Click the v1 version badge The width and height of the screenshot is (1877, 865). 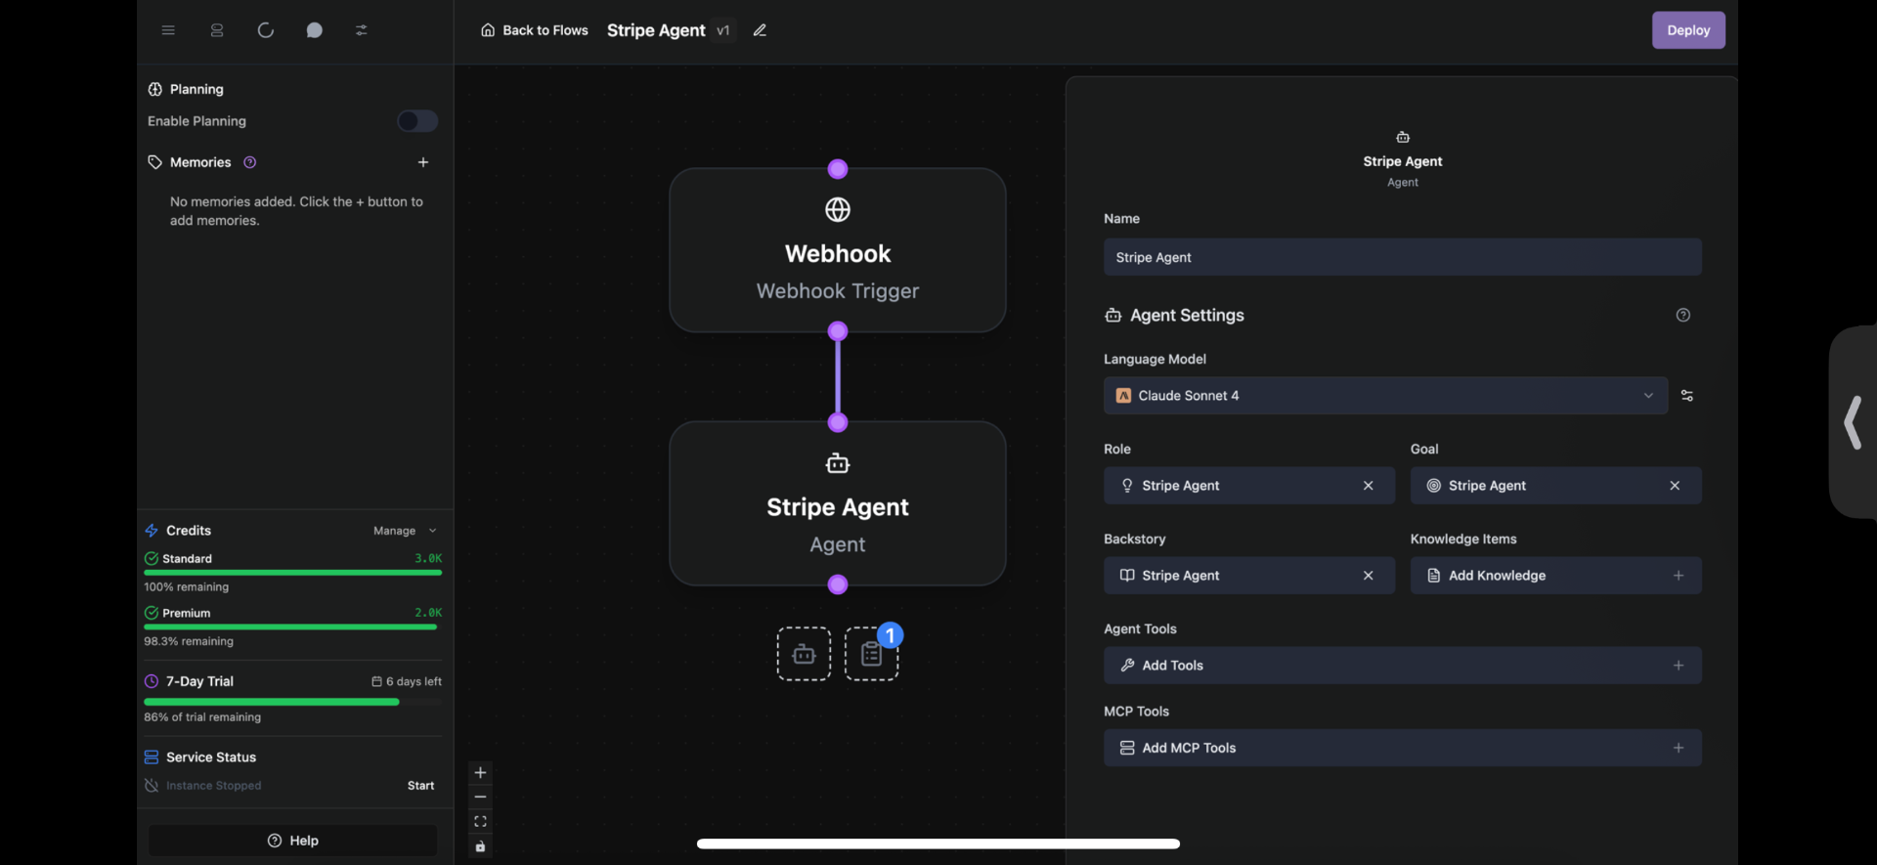(x=723, y=30)
